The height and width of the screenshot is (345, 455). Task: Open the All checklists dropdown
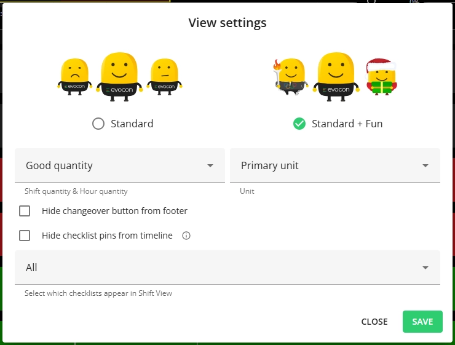(x=228, y=268)
